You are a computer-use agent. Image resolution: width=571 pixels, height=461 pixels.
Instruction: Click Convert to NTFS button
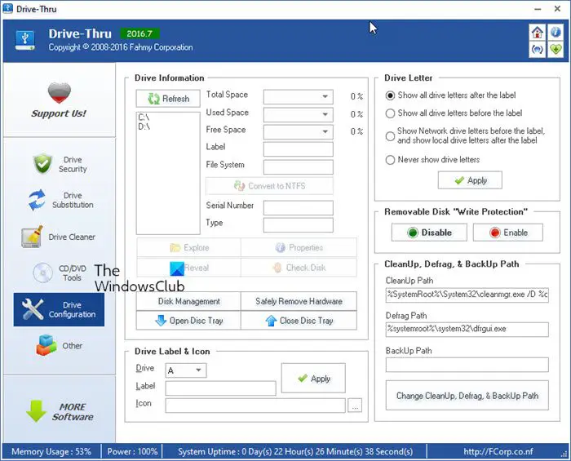click(x=269, y=186)
